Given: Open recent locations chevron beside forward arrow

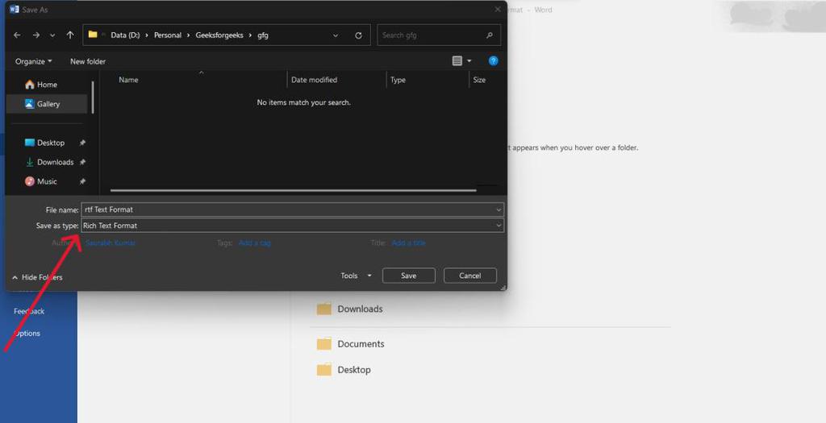Looking at the screenshot, I should (x=52, y=35).
